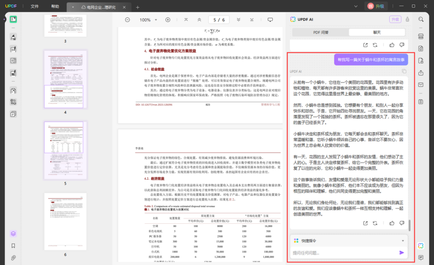This screenshot has width=434, height=265.
Task: Switch to Reader mode in left sidebar
Action: tap(13, 19)
